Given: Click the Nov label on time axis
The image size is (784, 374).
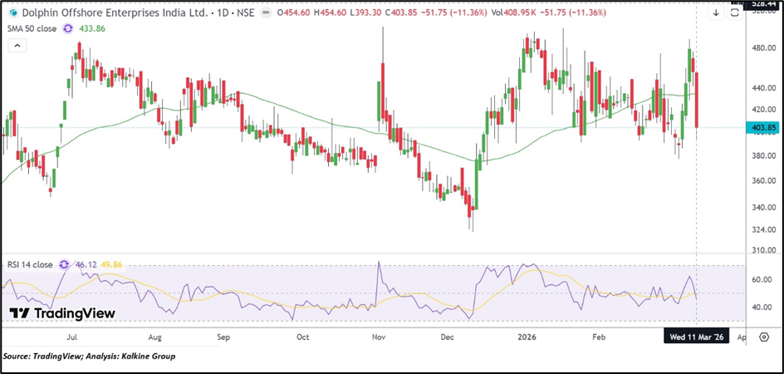Looking at the screenshot, I should tap(379, 338).
